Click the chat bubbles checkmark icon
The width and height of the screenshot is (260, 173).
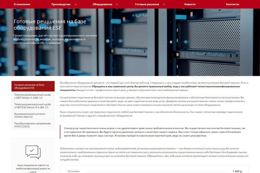click(x=33, y=152)
